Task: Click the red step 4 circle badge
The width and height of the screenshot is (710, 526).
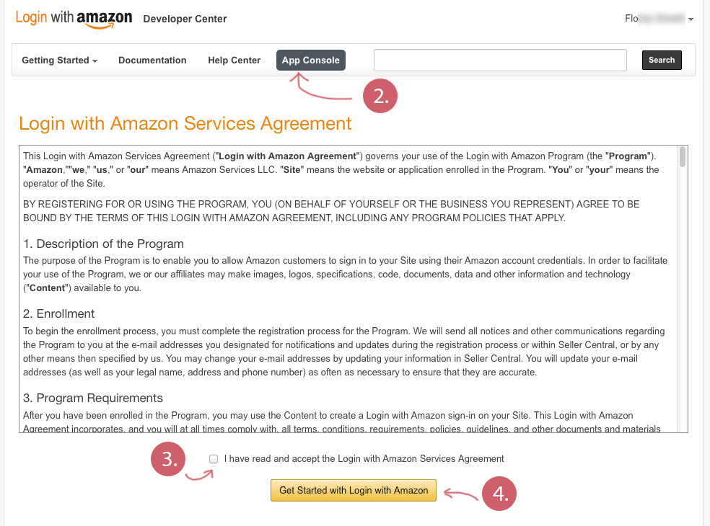Action: click(500, 494)
